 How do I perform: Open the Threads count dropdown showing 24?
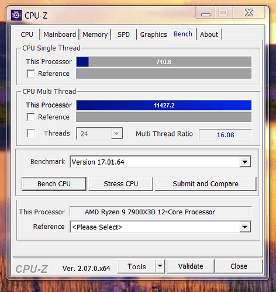99,134
